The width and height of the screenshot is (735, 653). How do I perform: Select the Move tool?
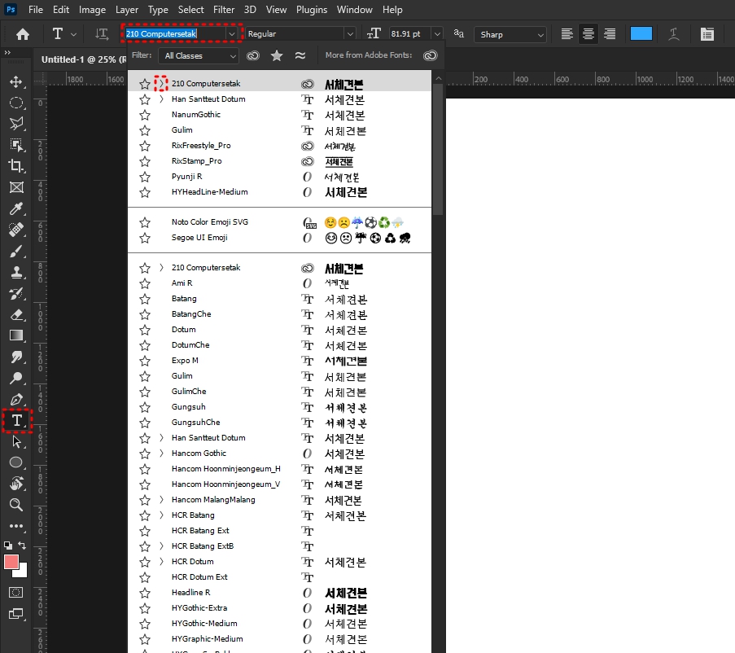(x=16, y=82)
